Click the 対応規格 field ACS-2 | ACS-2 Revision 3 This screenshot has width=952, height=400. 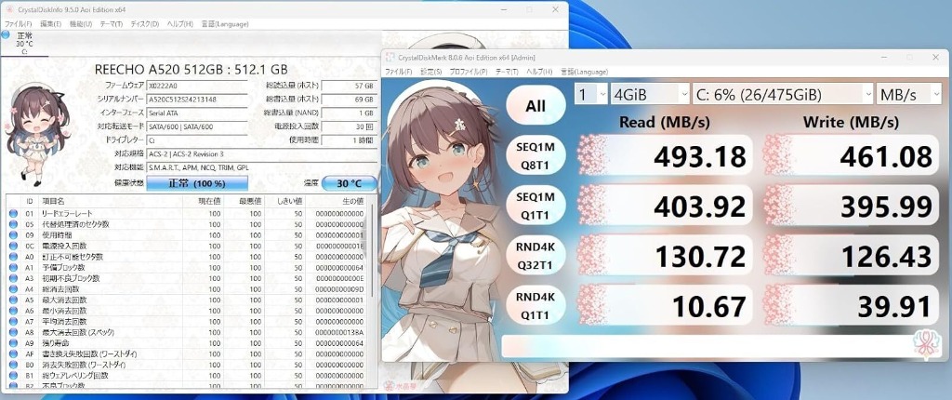point(261,153)
